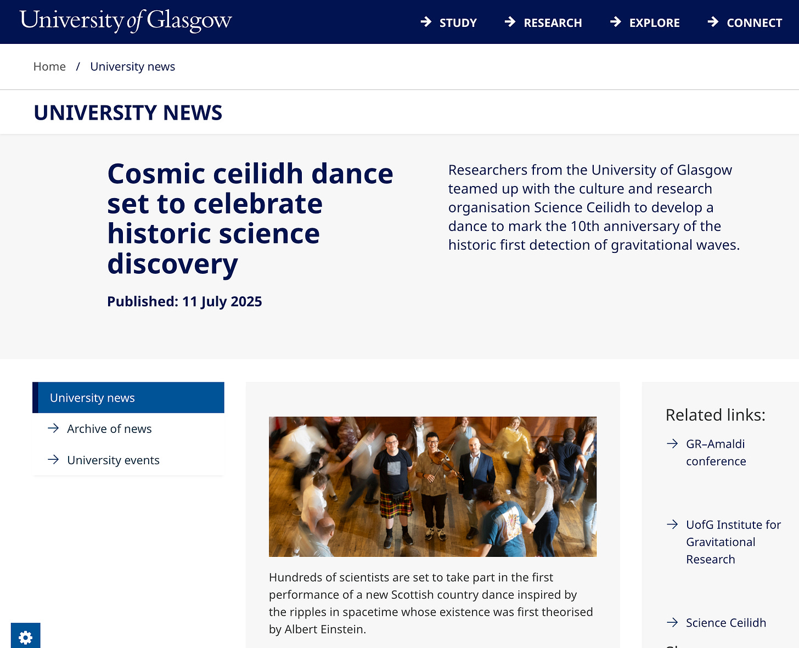
Task: Click the ceilidh dancers photo
Action: pyautogui.click(x=432, y=487)
